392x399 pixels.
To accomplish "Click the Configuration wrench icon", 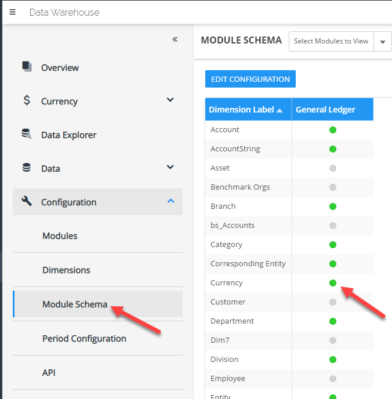I will [x=27, y=202].
